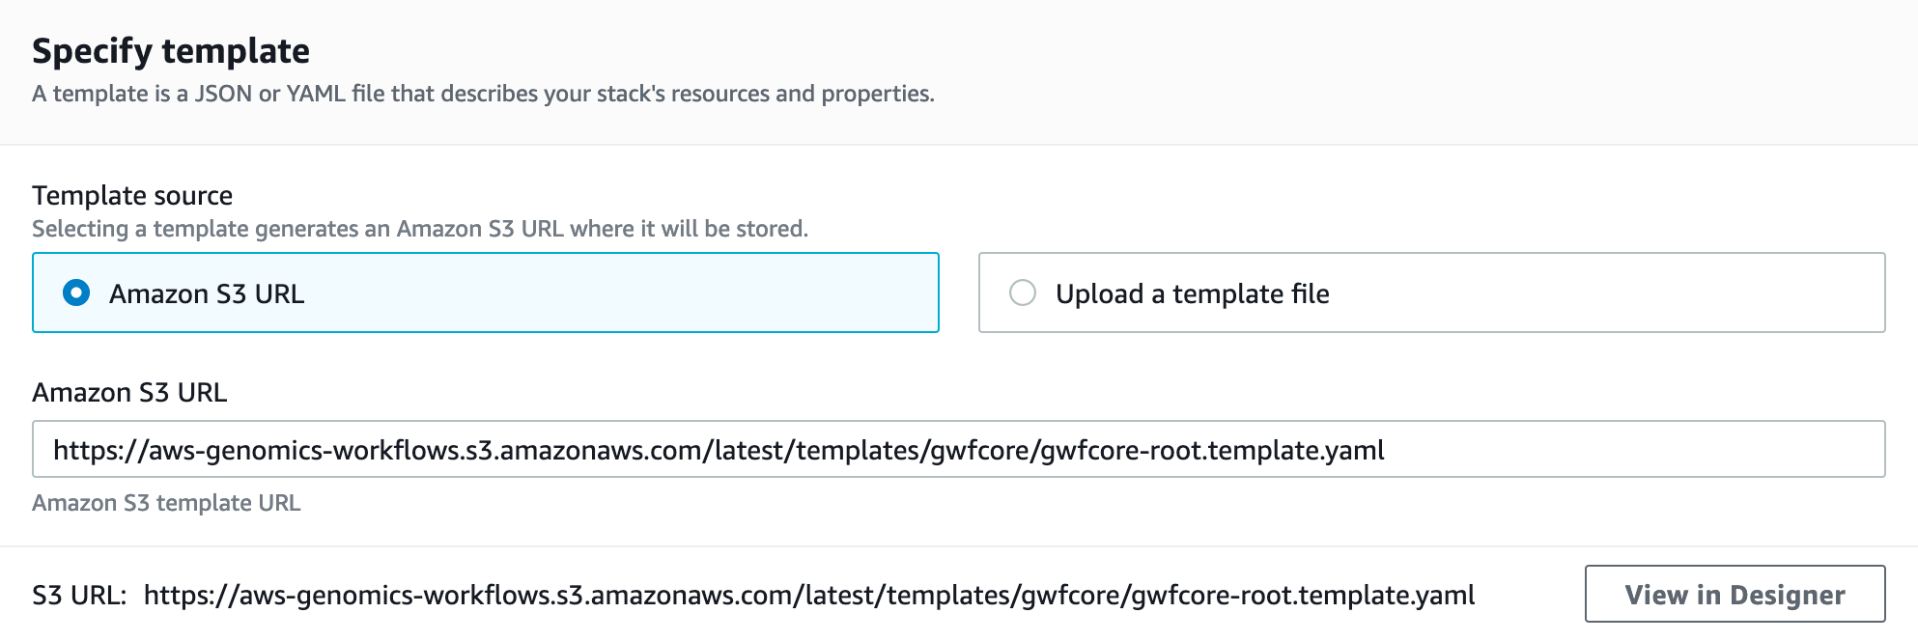
Task: Click the displayed S3 URL at the bottom
Action: click(x=809, y=595)
